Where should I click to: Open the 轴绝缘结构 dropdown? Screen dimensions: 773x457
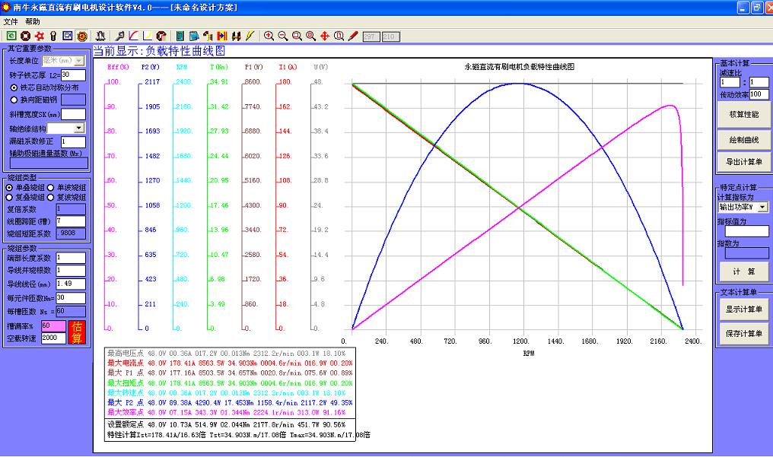pyautogui.click(x=79, y=128)
